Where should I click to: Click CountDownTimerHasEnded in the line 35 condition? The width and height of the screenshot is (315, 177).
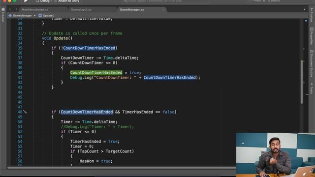89,48
